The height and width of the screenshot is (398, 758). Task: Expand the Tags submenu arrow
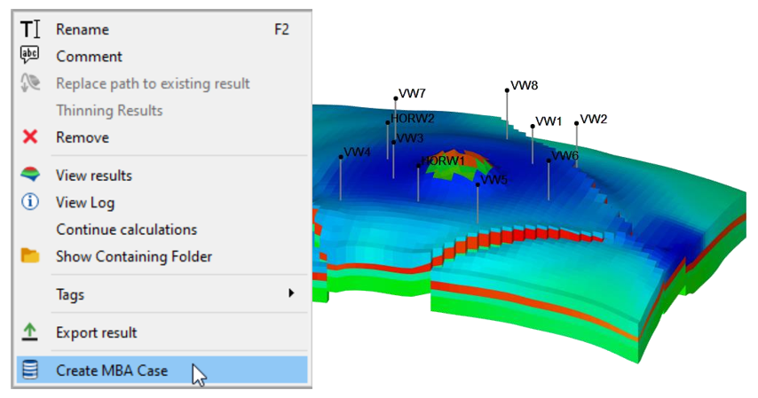pos(291,293)
